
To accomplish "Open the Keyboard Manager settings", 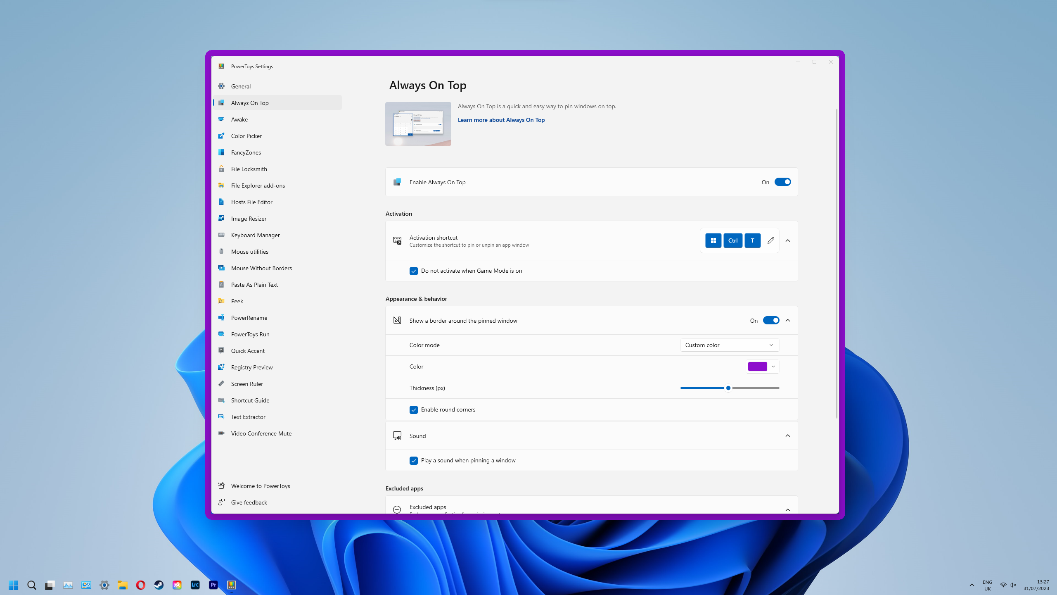I will [256, 235].
